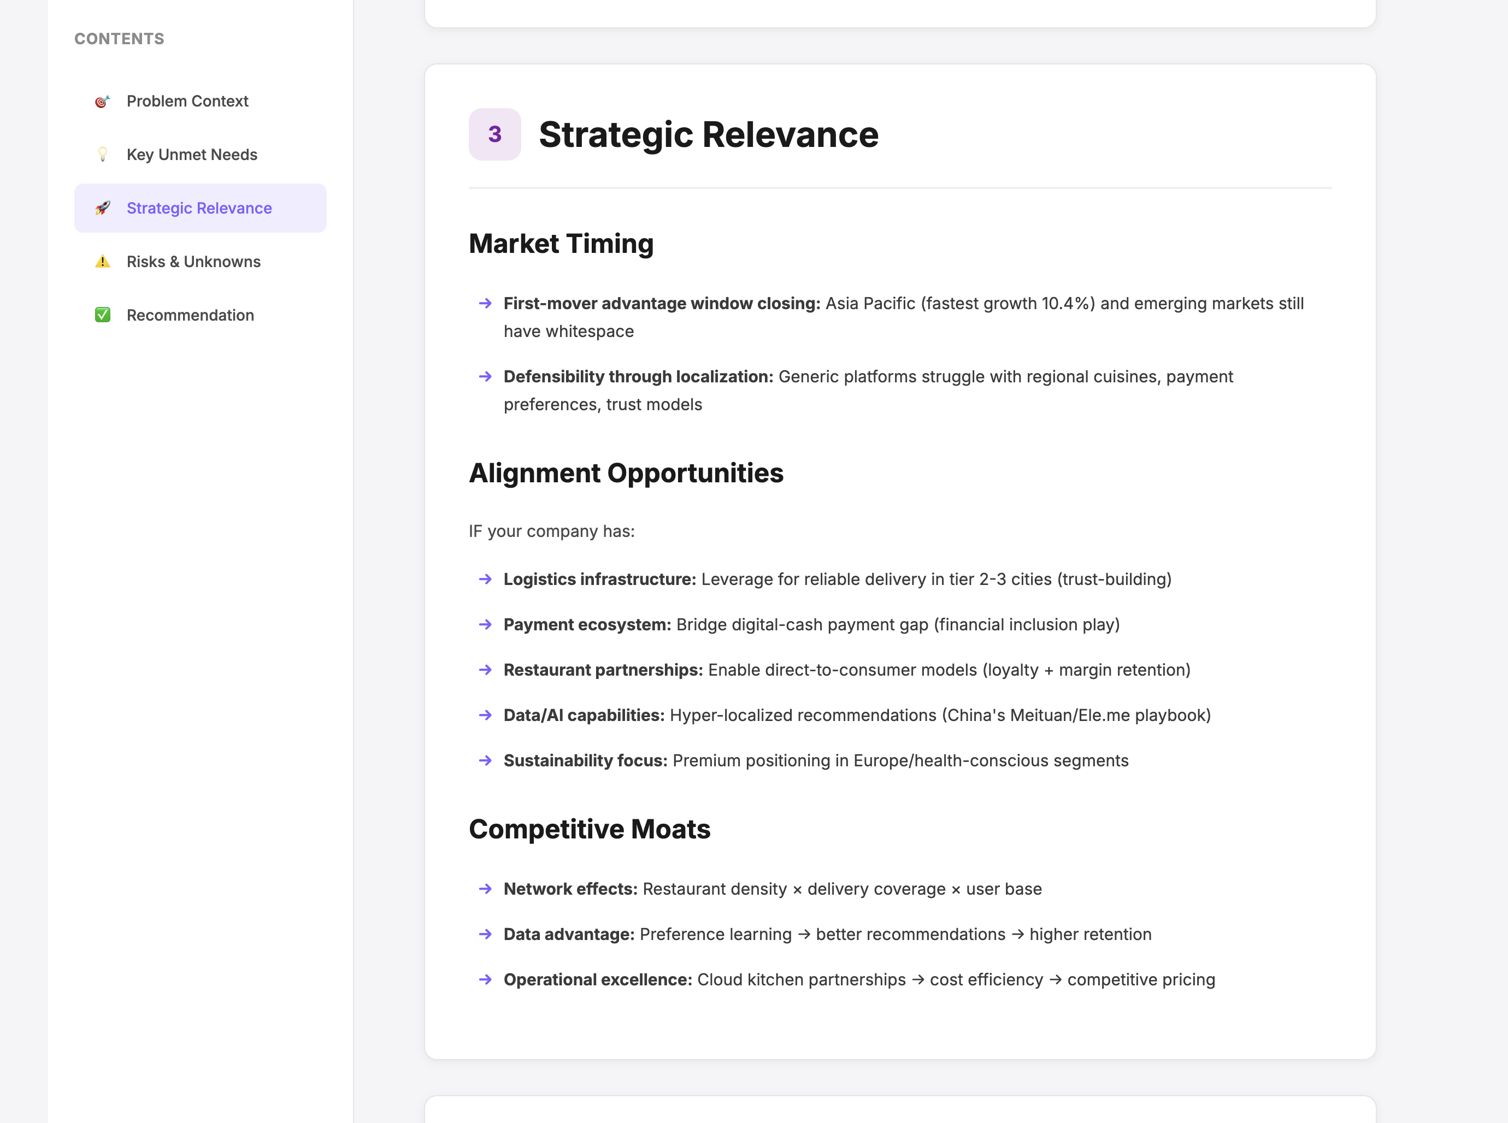Click the Strategic Relevance main heading
Image resolution: width=1508 pixels, height=1123 pixels.
coord(708,134)
